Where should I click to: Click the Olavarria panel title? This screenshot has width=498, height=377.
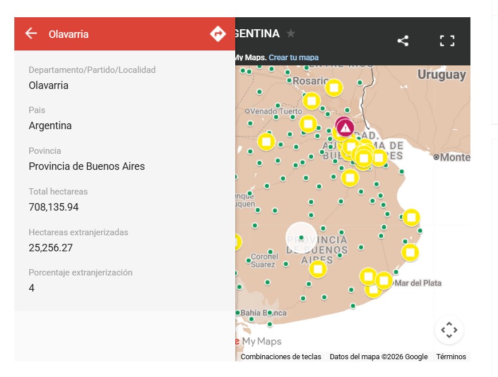[68, 34]
